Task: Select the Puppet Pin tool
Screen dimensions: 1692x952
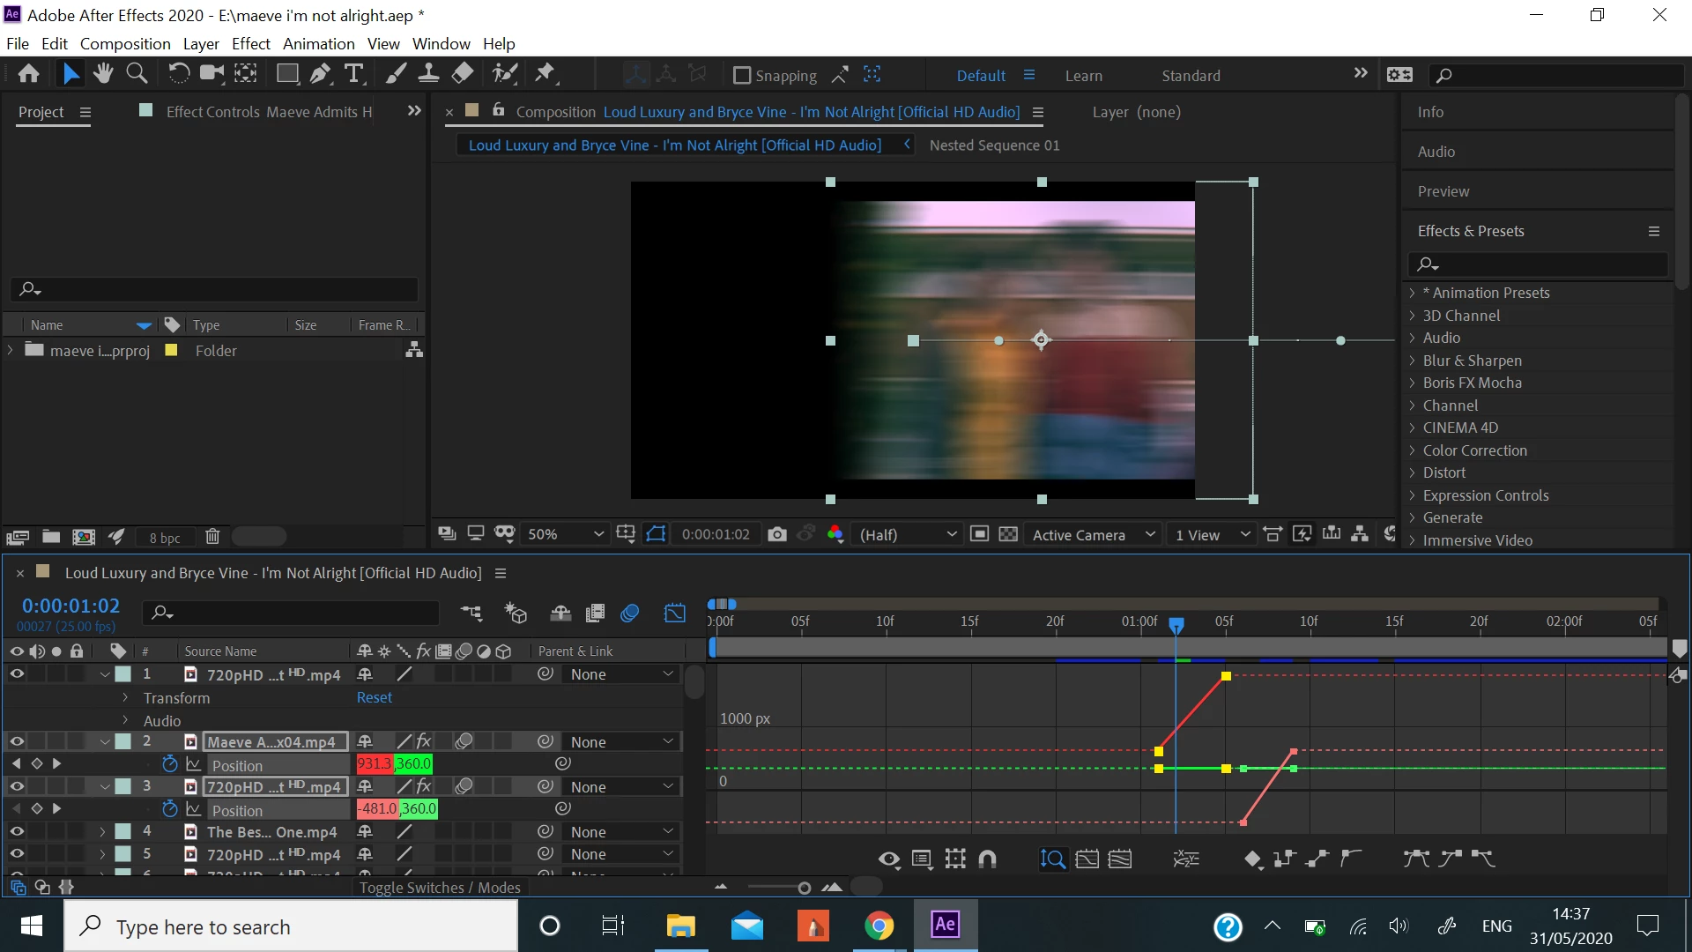Action: pyautogui.click(x=545, y=74)
